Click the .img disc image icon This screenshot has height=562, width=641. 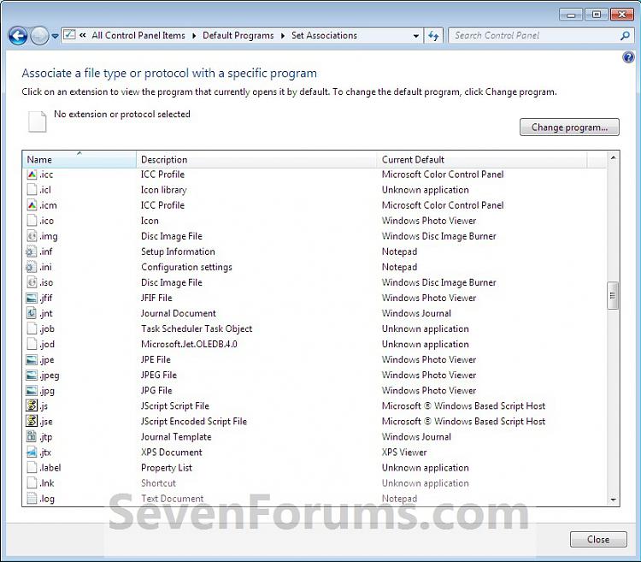(32, 236)
